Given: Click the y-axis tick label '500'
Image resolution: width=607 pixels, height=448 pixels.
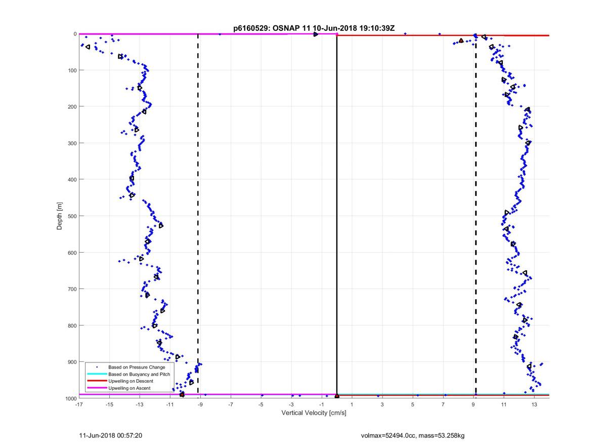Looking at the screenshot, I should coord(72,216).
